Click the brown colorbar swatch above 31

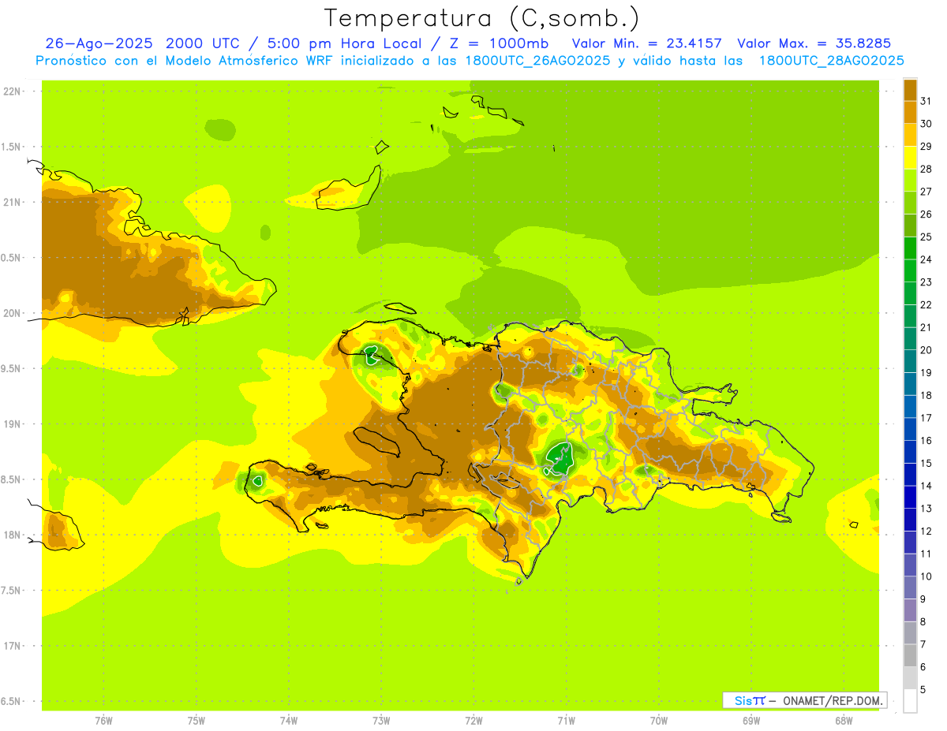coord(910,89)
